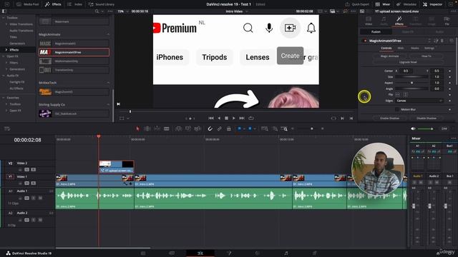
Task: Mute audio with speaker icon above mixer
Action: pos(413,128)
